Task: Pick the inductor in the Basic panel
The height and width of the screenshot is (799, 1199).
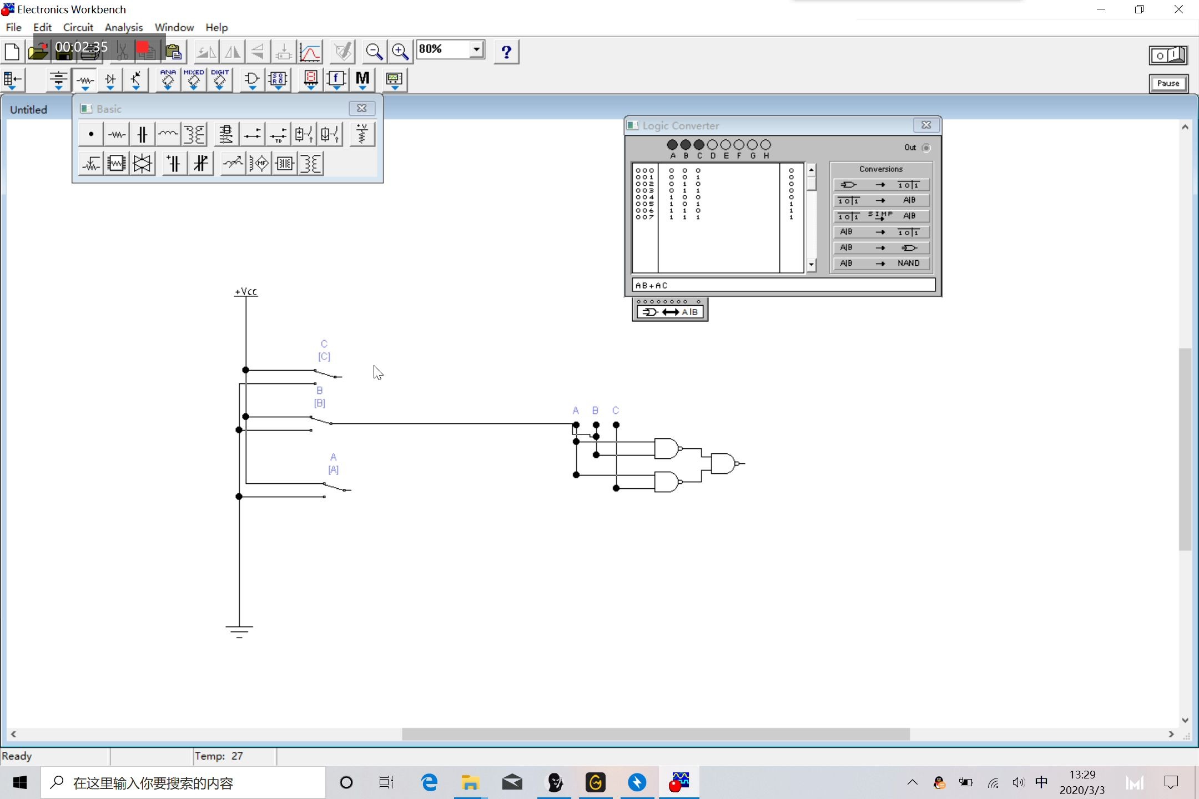Action: [x=168, y=134]
